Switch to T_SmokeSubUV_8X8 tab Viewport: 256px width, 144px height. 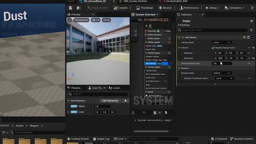pyautogui.click(x=175, y=1)
